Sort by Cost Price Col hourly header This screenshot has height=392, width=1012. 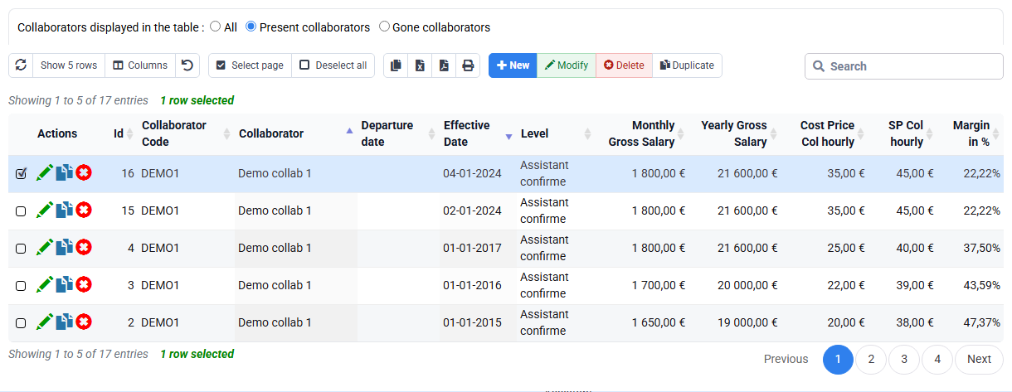click(825, 133)
